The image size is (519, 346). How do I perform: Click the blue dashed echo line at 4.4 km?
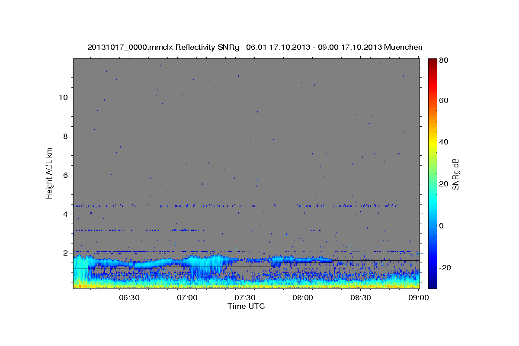236,205
